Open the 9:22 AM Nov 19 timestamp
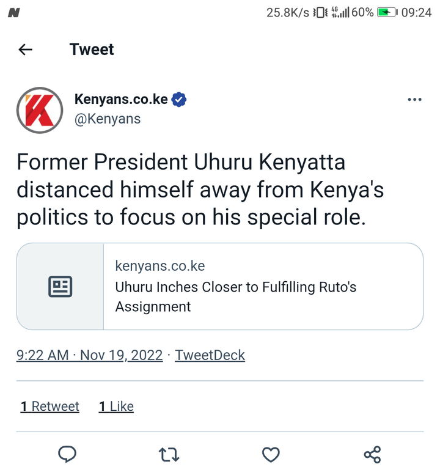Screen dimensions: 440x475 (x=90, y=355)
